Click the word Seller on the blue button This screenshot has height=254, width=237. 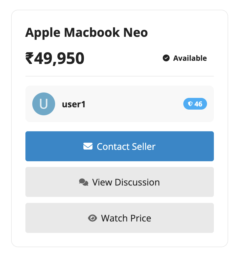click(x=142, y=146)
